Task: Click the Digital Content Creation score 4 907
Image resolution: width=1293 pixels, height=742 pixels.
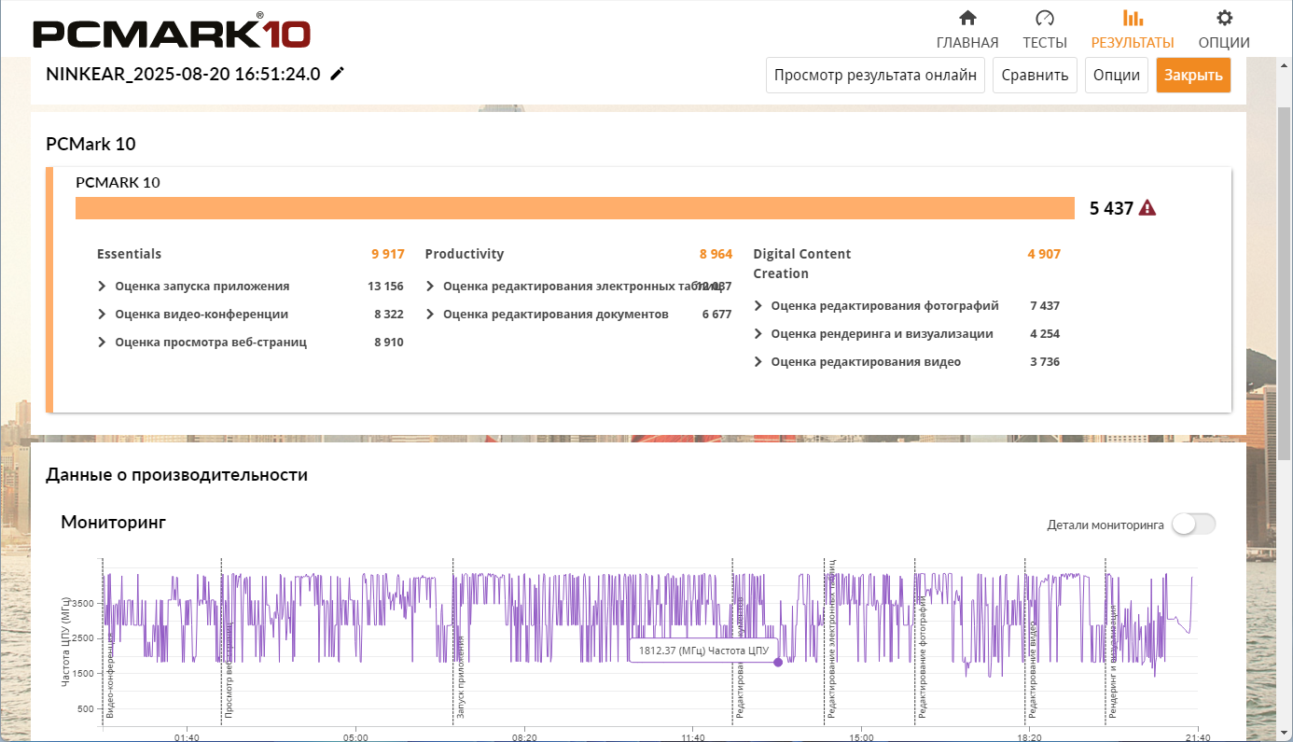Action: [x=1044, y=254]
